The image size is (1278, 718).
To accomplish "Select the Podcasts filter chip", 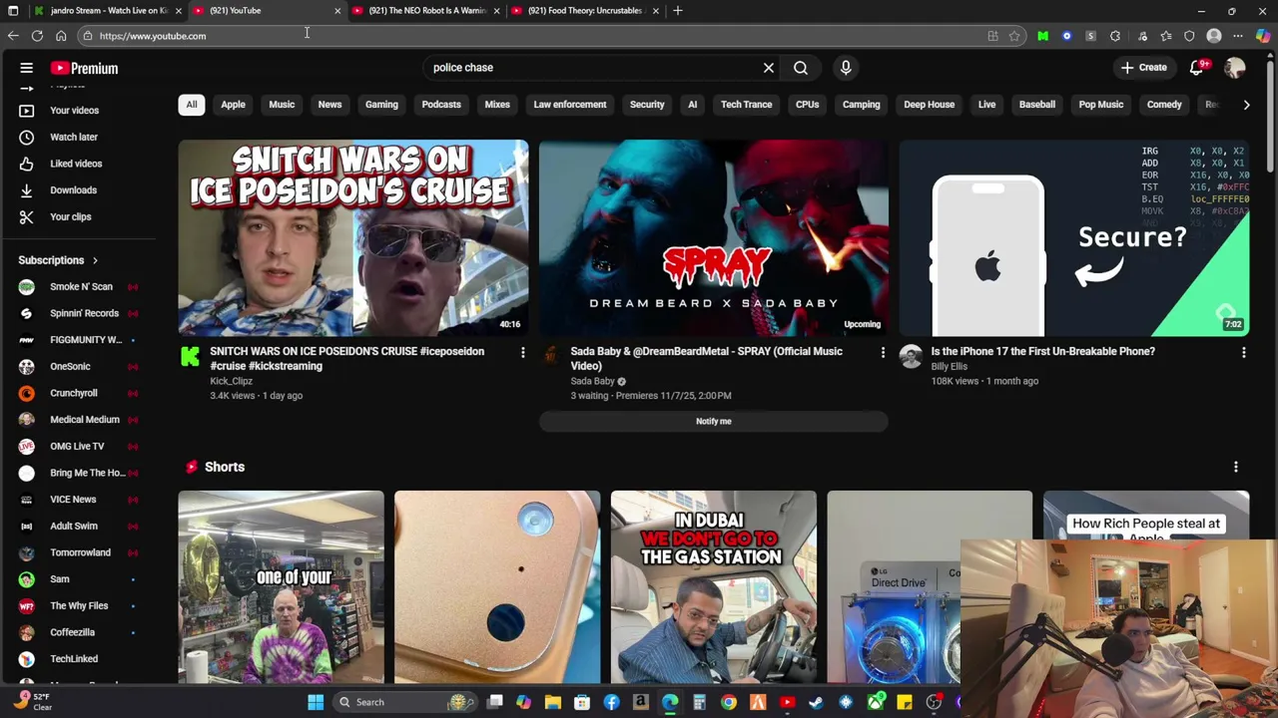I will pyautogui.click(x=441, y=105).
